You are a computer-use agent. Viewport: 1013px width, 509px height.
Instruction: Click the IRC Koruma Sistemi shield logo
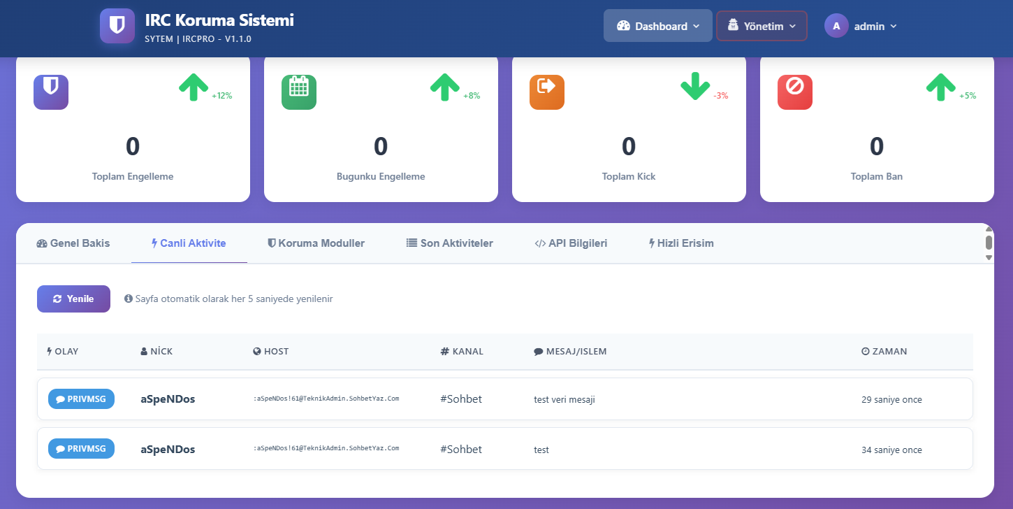point(117,25)
